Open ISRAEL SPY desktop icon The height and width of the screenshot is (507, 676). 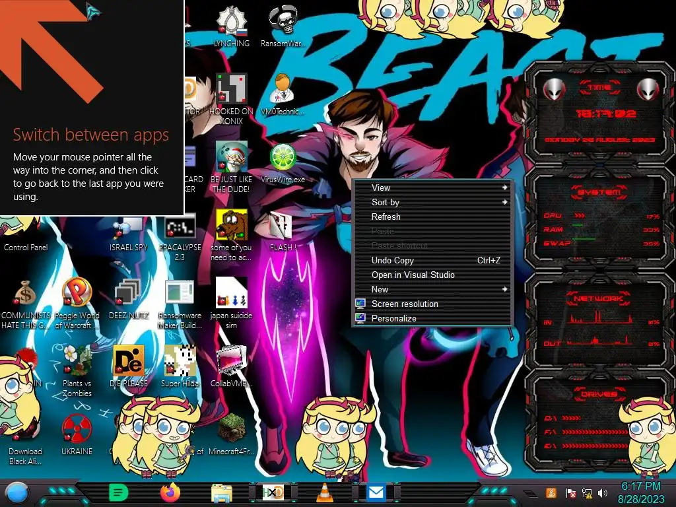[129, 233]
